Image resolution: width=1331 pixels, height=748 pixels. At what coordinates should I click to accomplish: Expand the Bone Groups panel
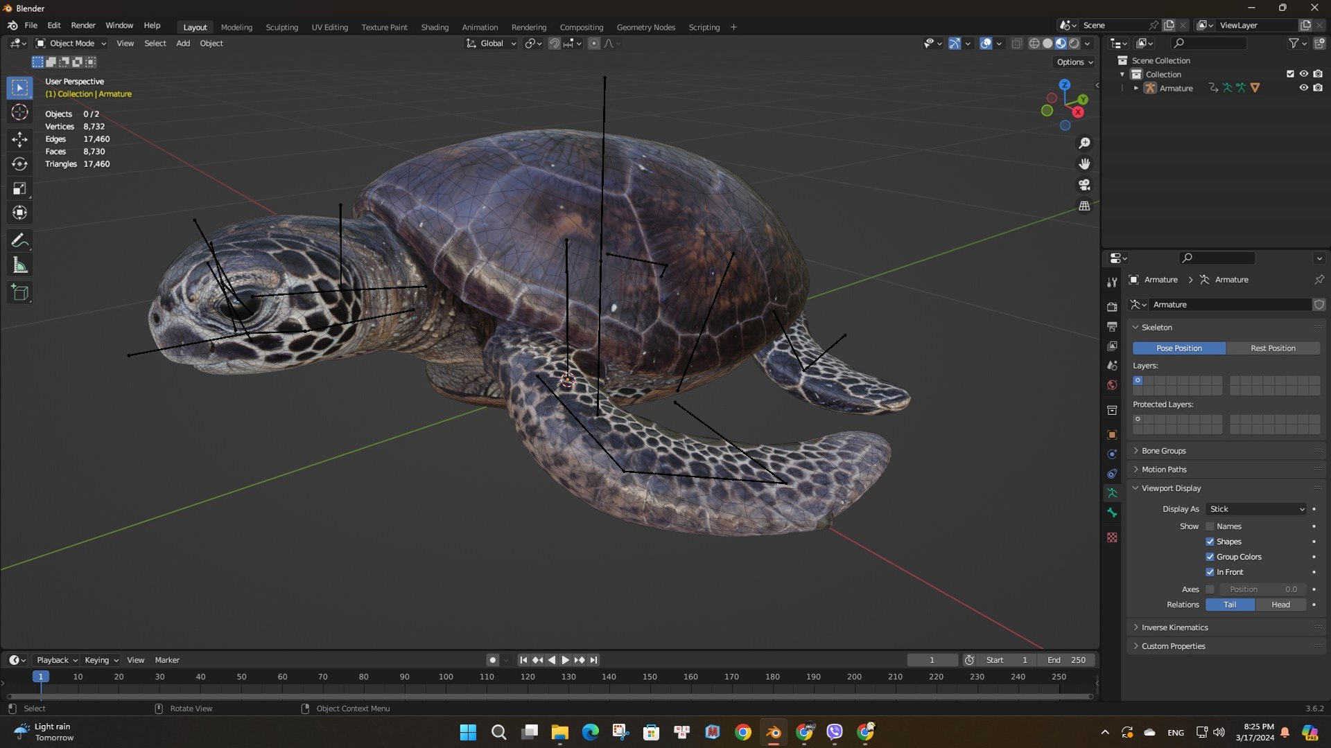(x=1163, y=451)
